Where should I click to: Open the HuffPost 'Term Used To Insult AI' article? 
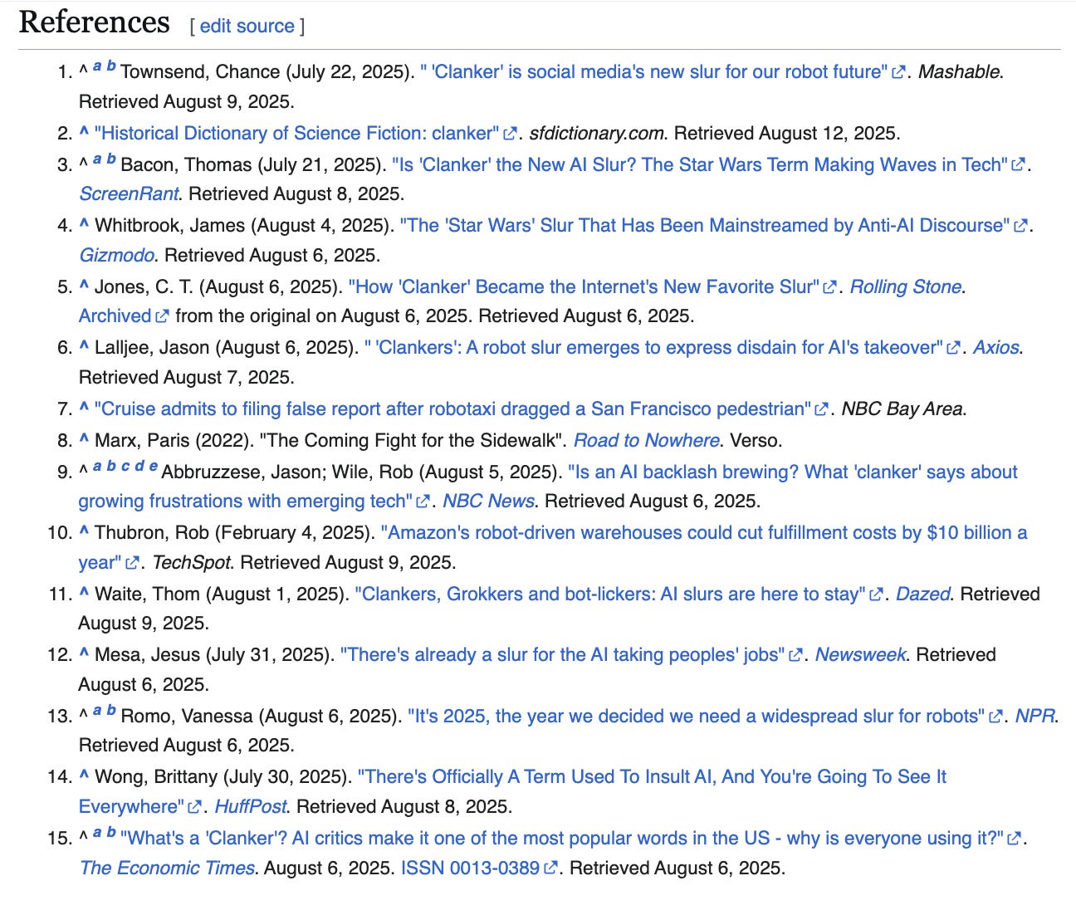point(512,791)
